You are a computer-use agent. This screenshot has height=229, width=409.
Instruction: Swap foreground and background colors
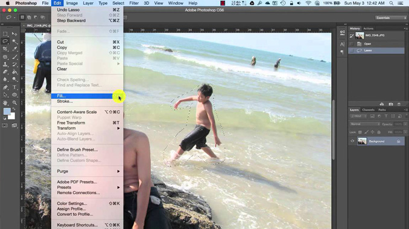[14, 109]
